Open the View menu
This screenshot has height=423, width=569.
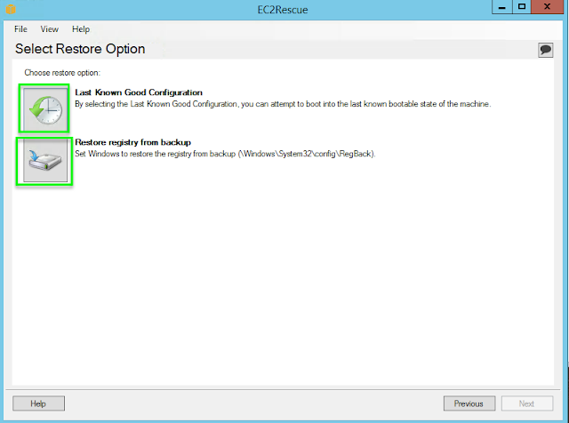[50, 29]
